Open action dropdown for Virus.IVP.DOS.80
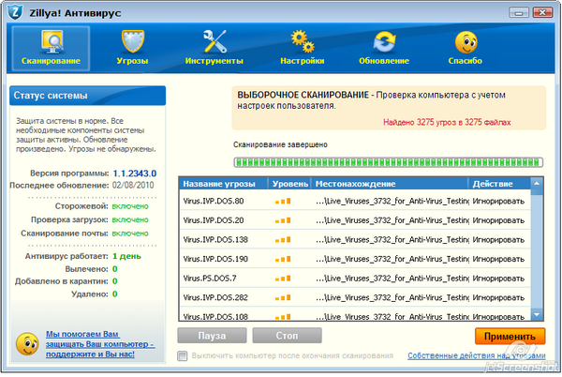562x377 pixels. pos(498,202)
